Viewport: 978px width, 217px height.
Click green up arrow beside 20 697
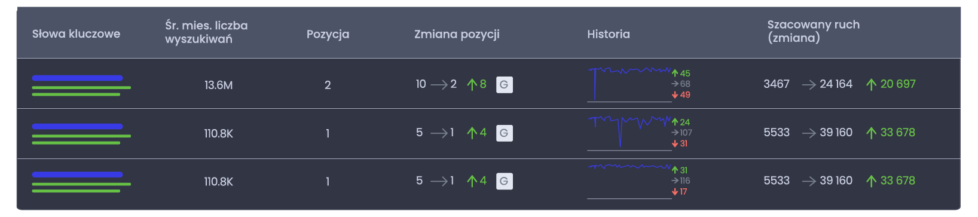871,85
